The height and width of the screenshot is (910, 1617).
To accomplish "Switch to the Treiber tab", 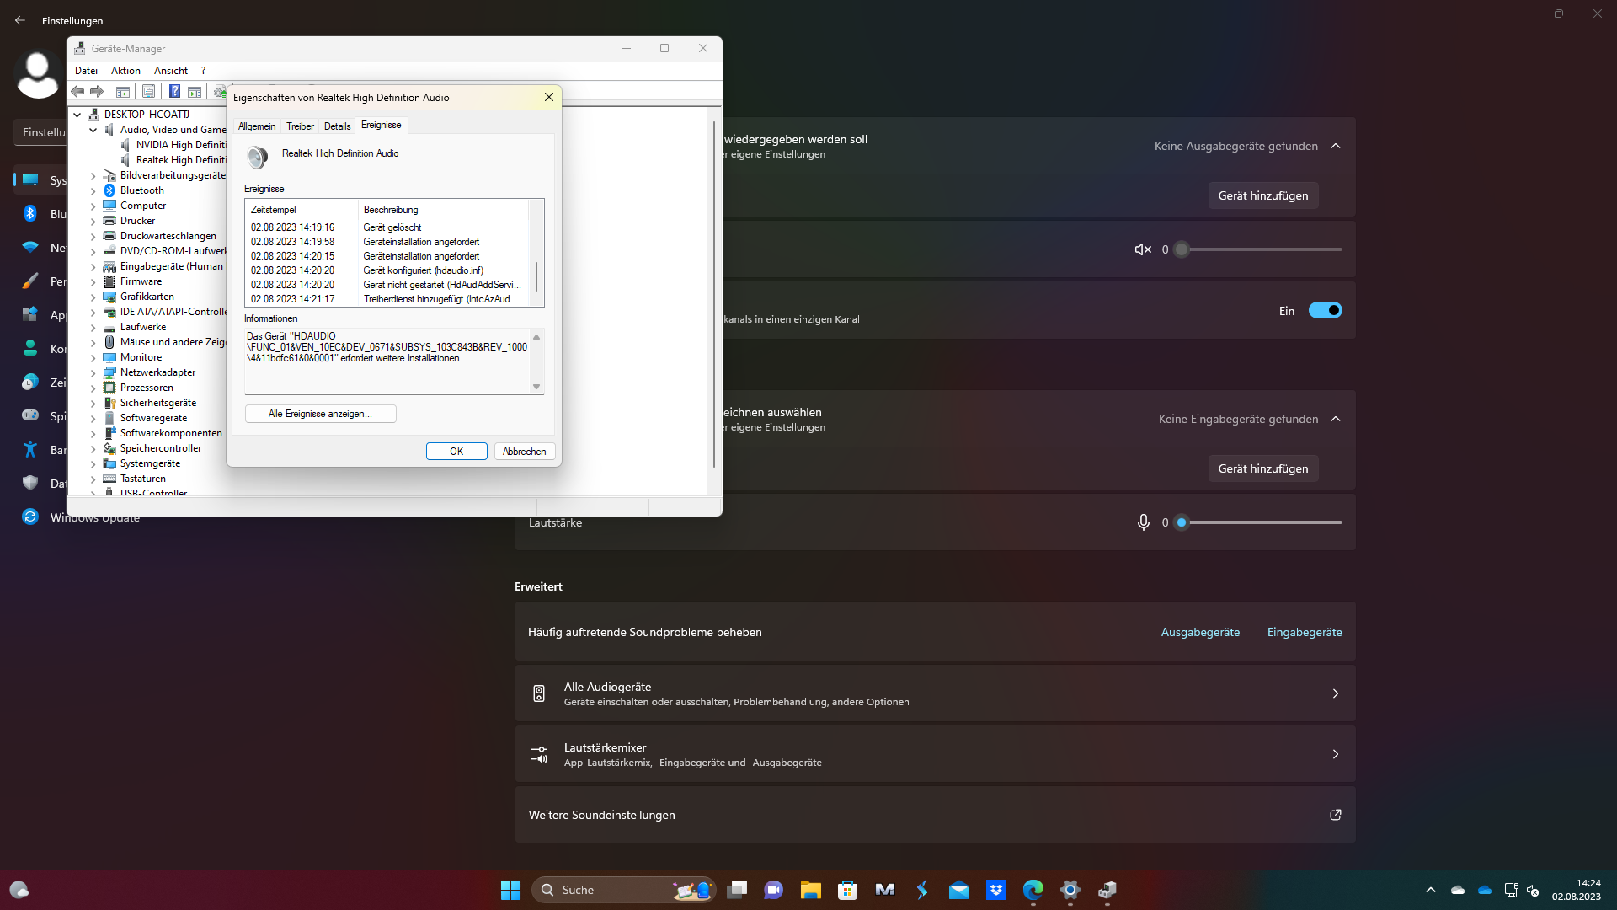I will click(300, 126).
